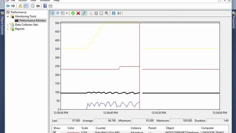
Task: Select Monitoring Tools in the tree
Action: click(x=25, y=16)
